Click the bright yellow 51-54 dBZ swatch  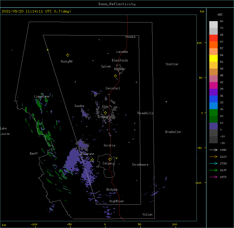(213, 58)
